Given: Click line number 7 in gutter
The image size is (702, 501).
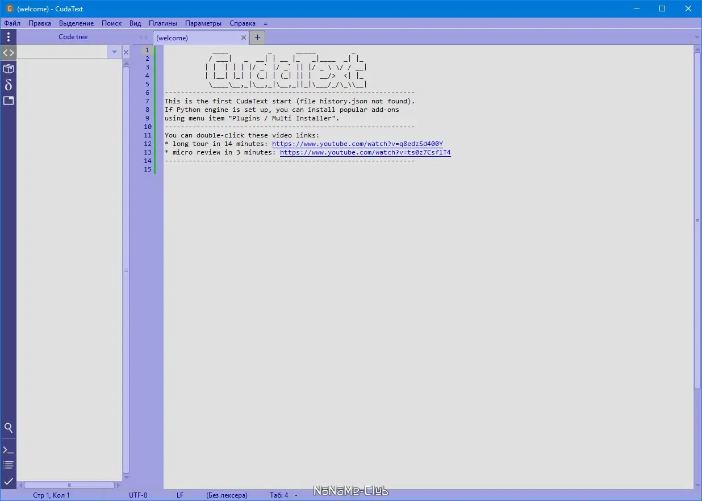Looking at the screenshot, I should [x=147, y=101].
